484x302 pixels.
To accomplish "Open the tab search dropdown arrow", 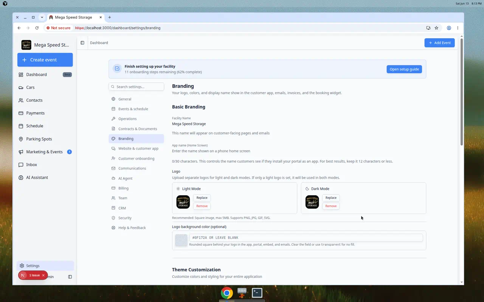I will pyautogui.click(x=42, y=17).
